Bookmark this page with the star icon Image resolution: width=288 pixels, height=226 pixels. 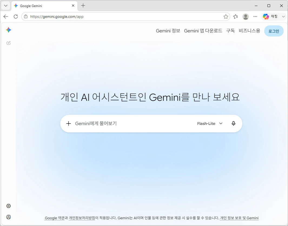pyautogui.click(x=226, y=16)
